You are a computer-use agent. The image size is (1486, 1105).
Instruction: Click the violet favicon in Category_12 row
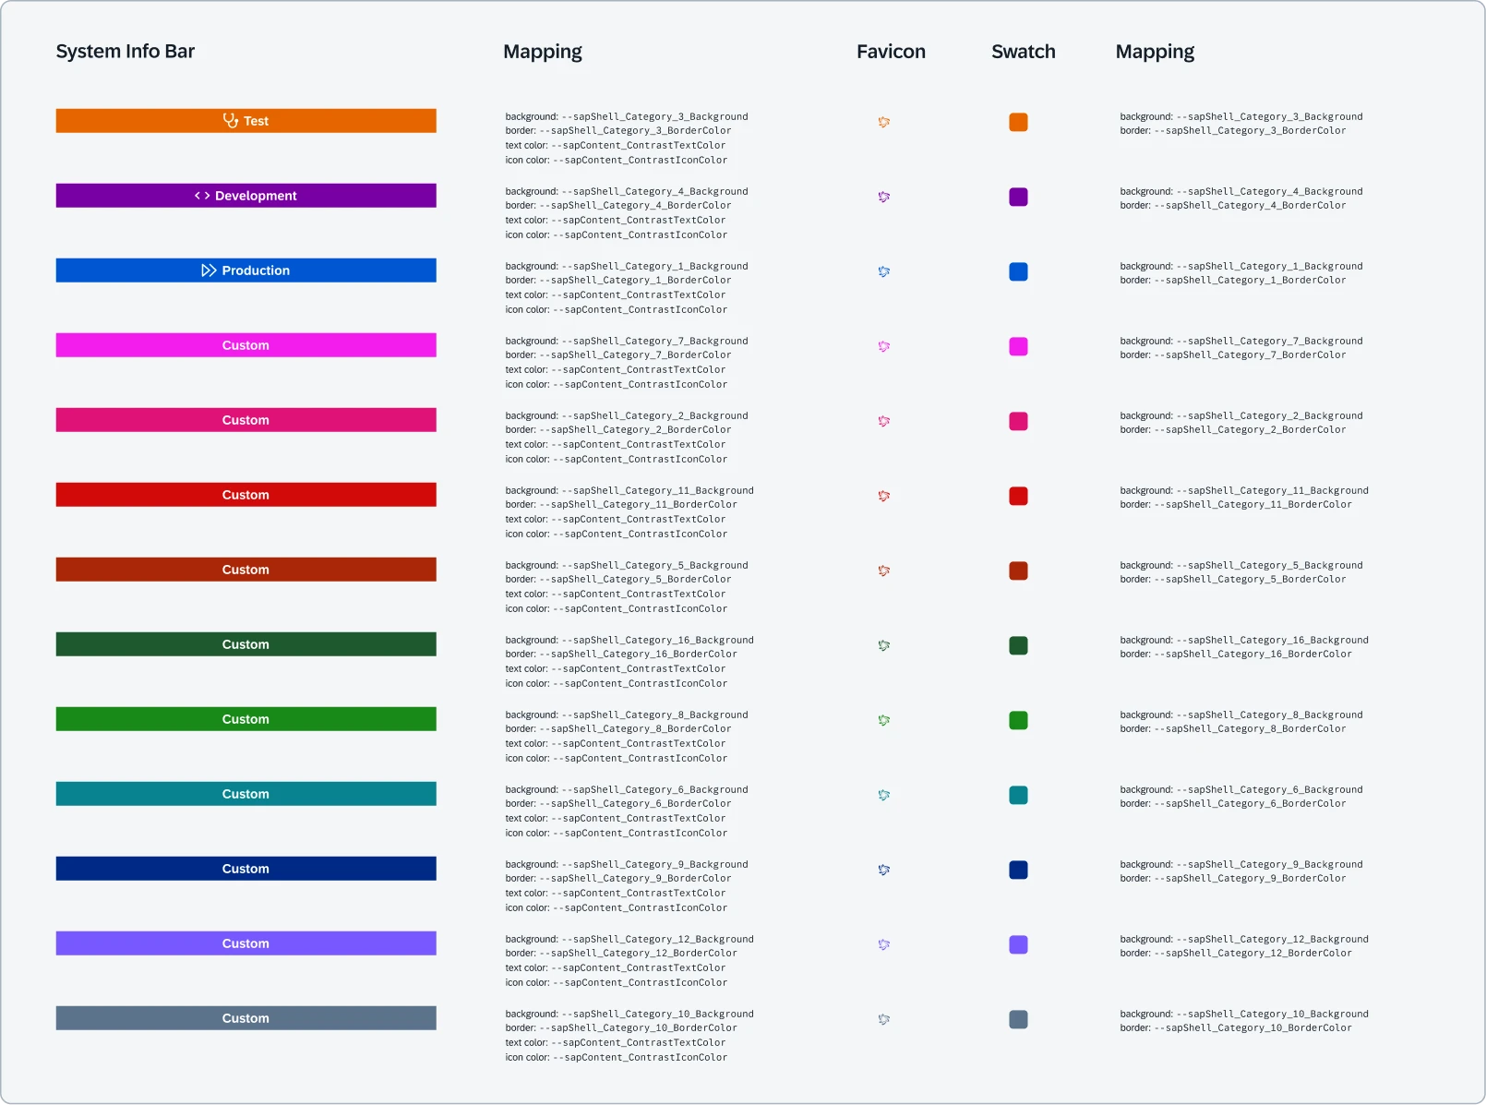[884, 944]
